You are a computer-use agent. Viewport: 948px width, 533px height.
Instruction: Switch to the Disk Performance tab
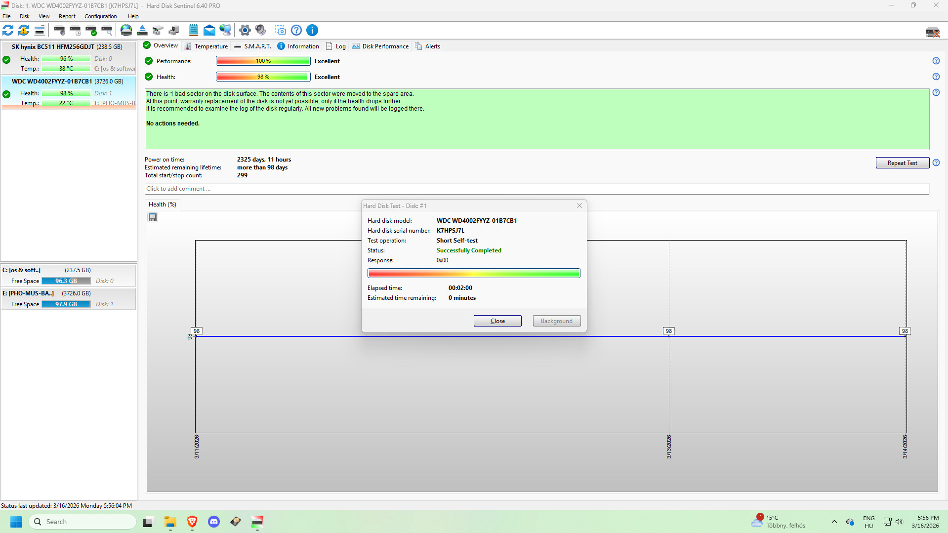point(380,46)
